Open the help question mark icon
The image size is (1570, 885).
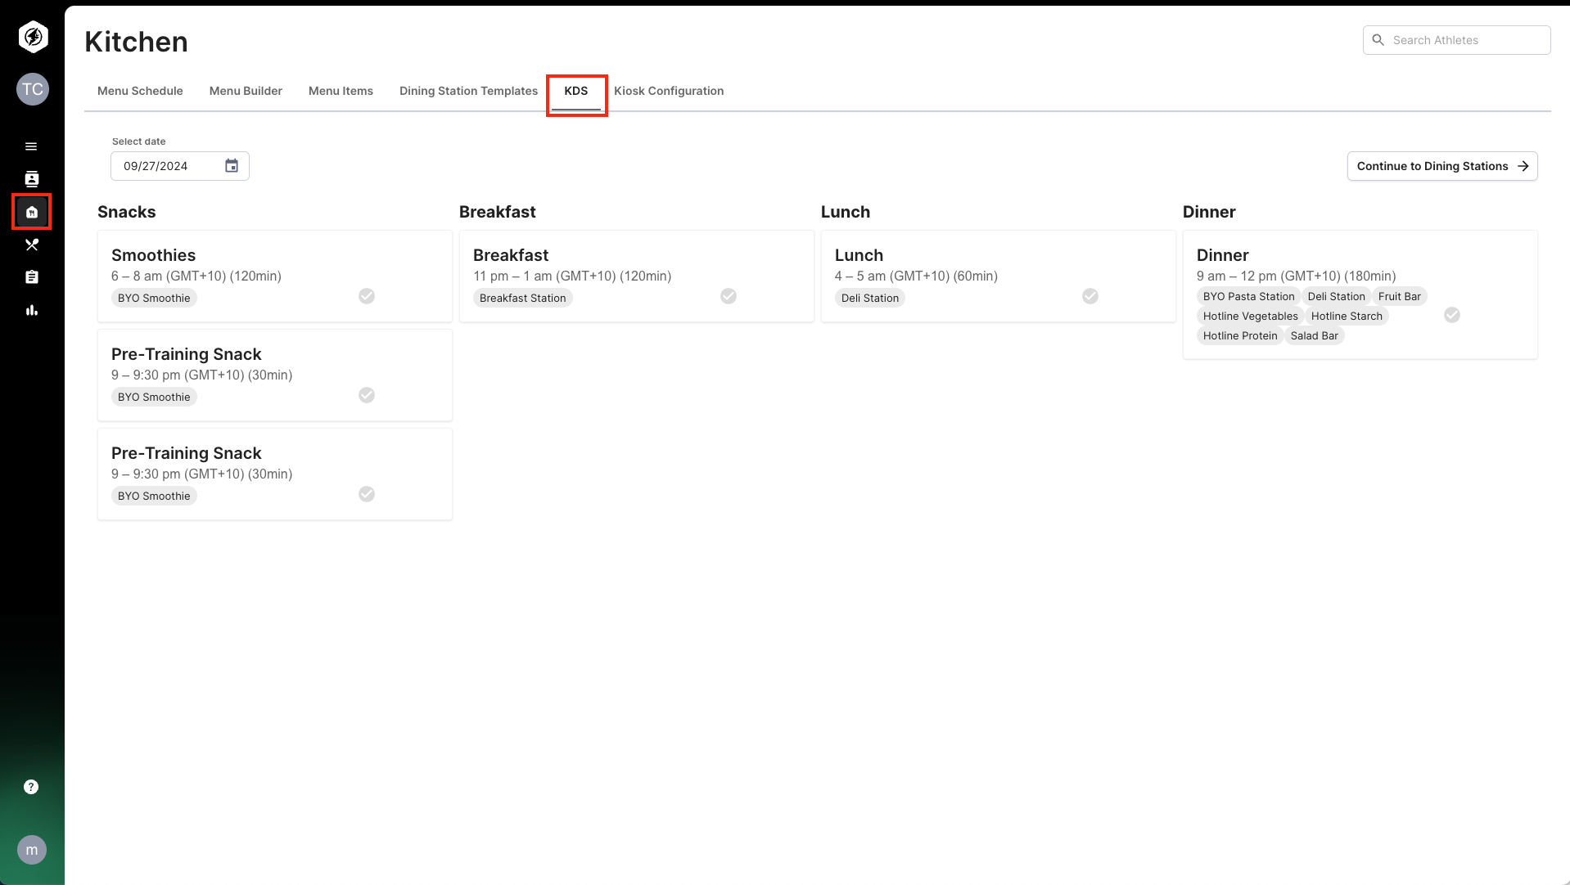31,787
